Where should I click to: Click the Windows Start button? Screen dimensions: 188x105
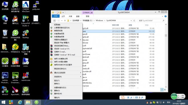pos(3,102)
